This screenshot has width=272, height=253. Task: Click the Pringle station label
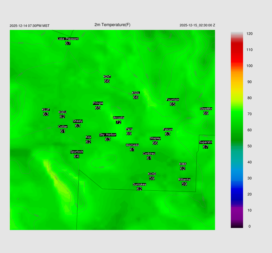click(x=98, y=103)
